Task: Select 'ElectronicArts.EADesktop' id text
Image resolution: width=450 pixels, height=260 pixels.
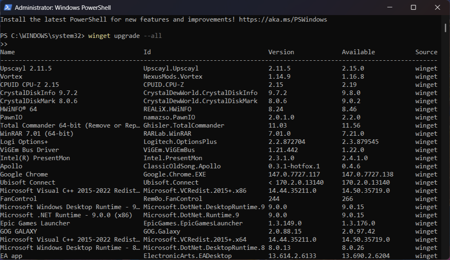Action: (x=188, y=256)
